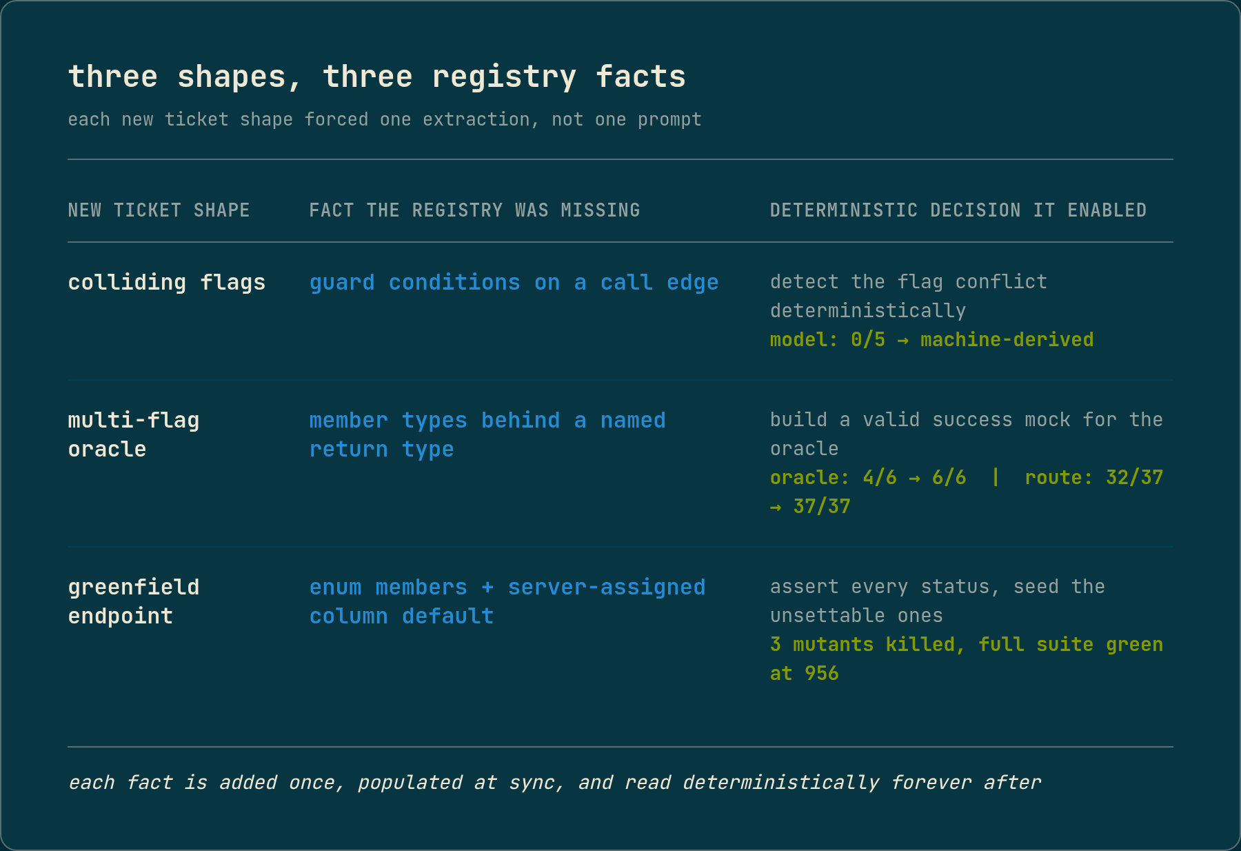Viewport: 1241px width, 851px height.
Task: Click 'guard conditions on a call edge'
Action: [514, 282]
